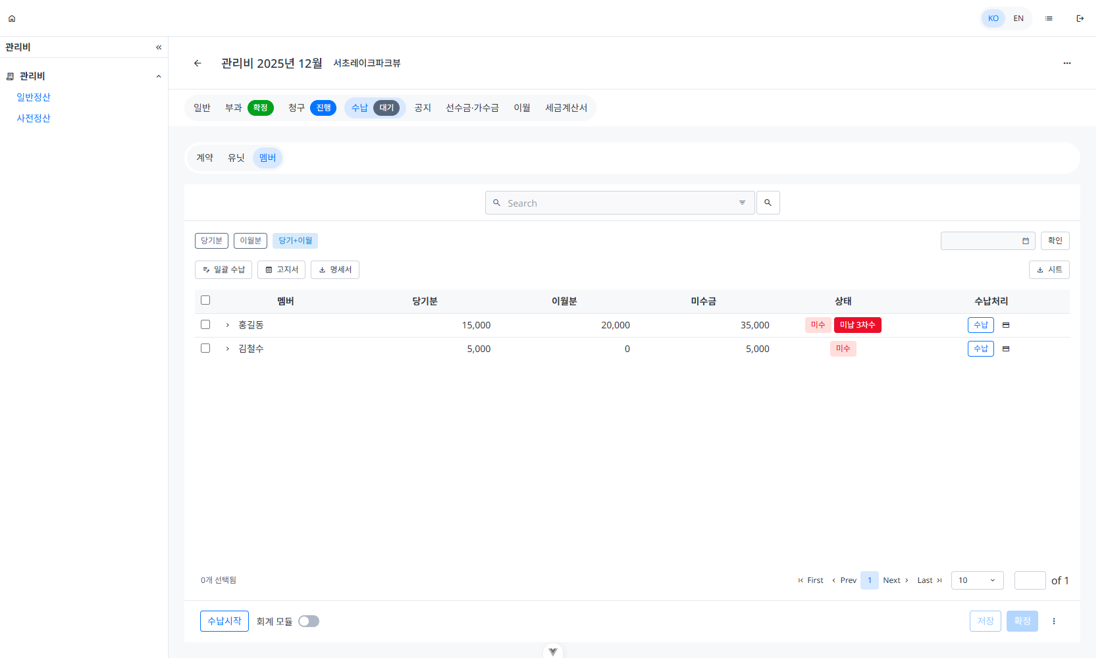1106x658 pixels.
Task: Open the 공지 tab
Action: pos(423,108)
